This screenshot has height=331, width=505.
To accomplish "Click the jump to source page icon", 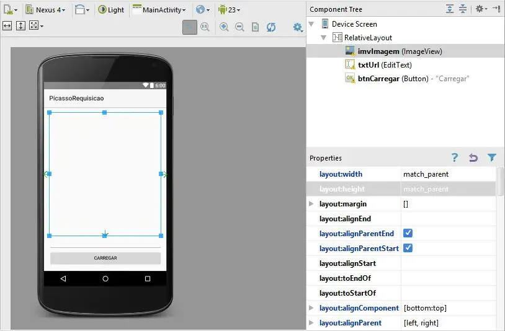I will tap(255, 27).
